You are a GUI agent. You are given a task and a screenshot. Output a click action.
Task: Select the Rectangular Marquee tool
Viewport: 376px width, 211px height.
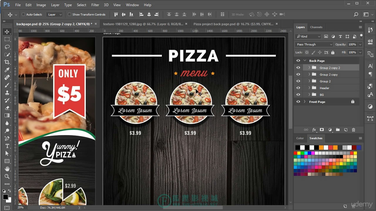(x=7, y=39)
